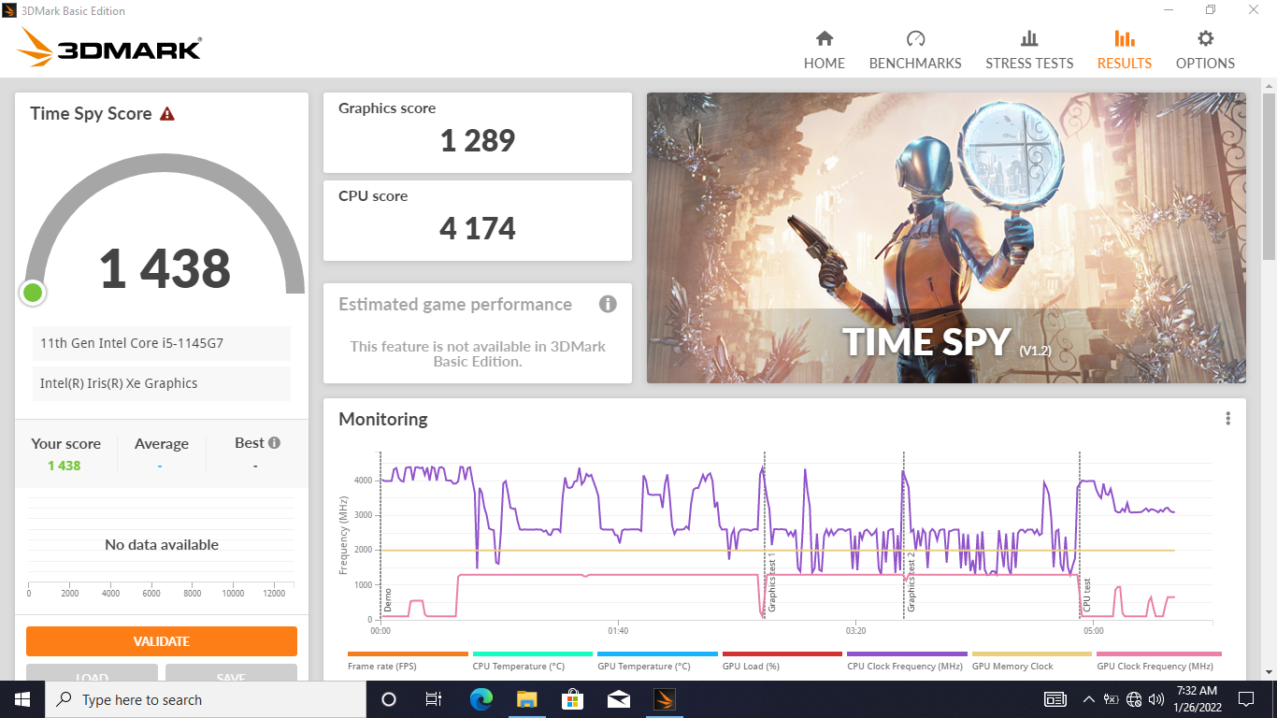This screenshot has width=1277, height=718.
Task: Click the Graphics score value 1 289
Action: pos(478,141)
